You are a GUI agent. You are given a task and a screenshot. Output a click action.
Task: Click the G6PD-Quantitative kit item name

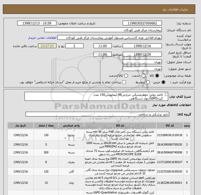pos(120,193)
